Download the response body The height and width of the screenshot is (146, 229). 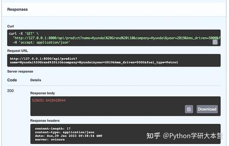pyautogui.click(x=207, y=109)
